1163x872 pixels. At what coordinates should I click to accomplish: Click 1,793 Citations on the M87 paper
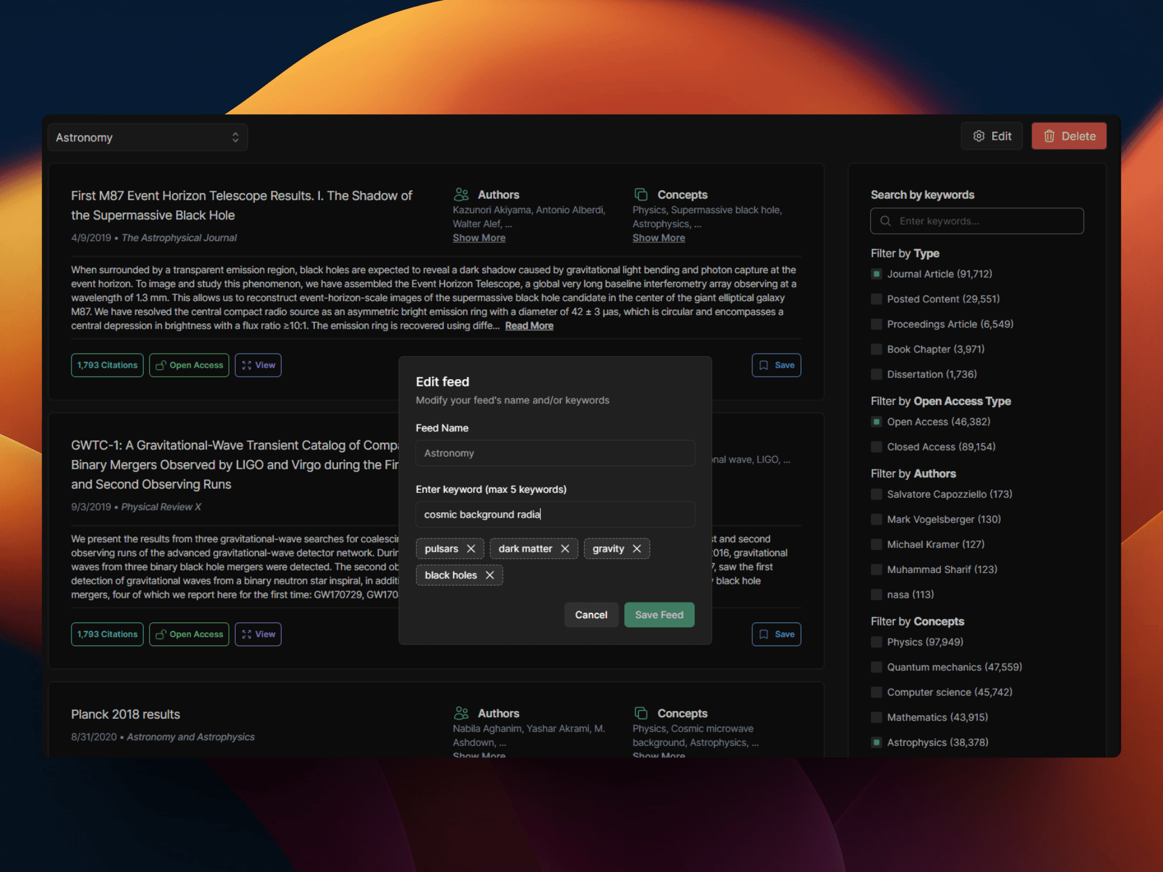click(x=107, y=365)
